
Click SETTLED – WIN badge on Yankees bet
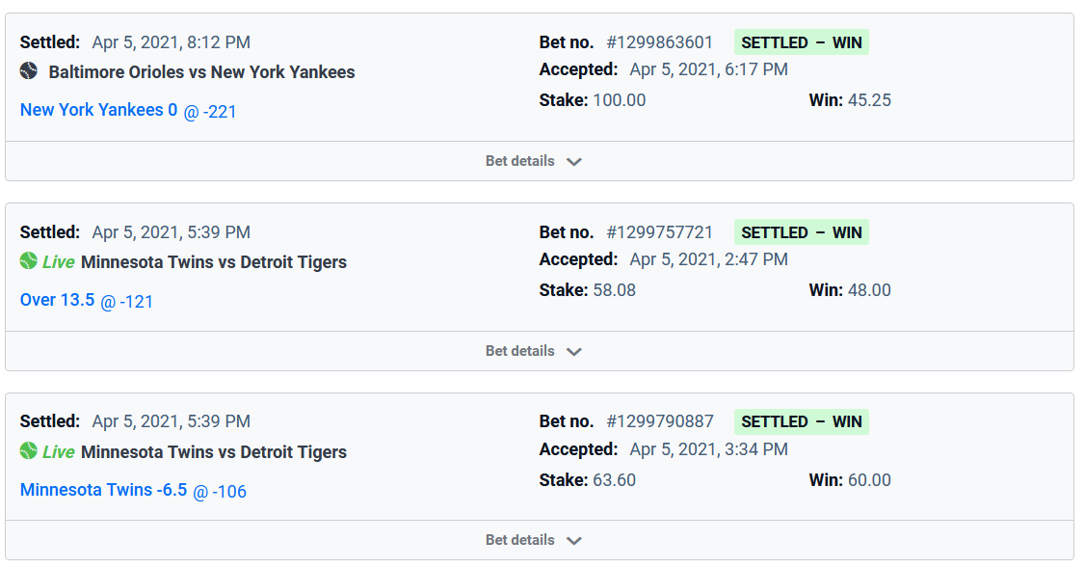[802, 42]
